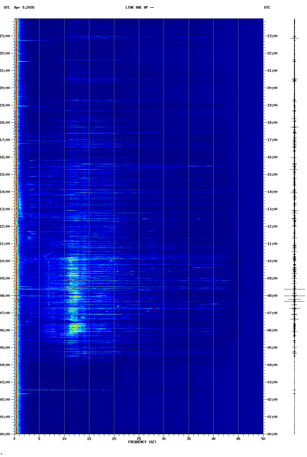Image resolution: width=307 pixels, height=457 pixels.
Task: Select the 06:00 marker on the right axis
Action: pos(272,330)
